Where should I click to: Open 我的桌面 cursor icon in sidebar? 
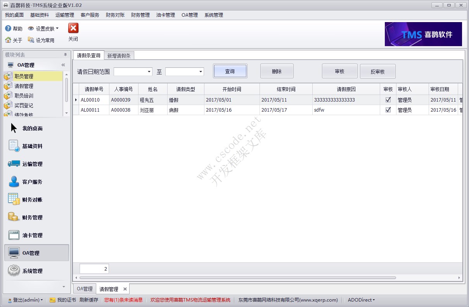[14, 128]
